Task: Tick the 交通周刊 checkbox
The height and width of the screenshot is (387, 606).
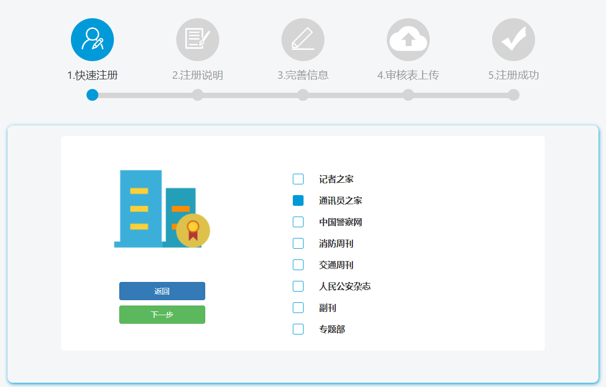Action: [x=298, y=265]
